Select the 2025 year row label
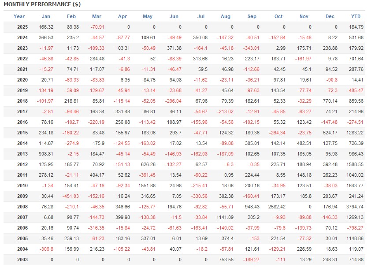The width and height of the screenshot is (367, 267). (x=22, y=27)
